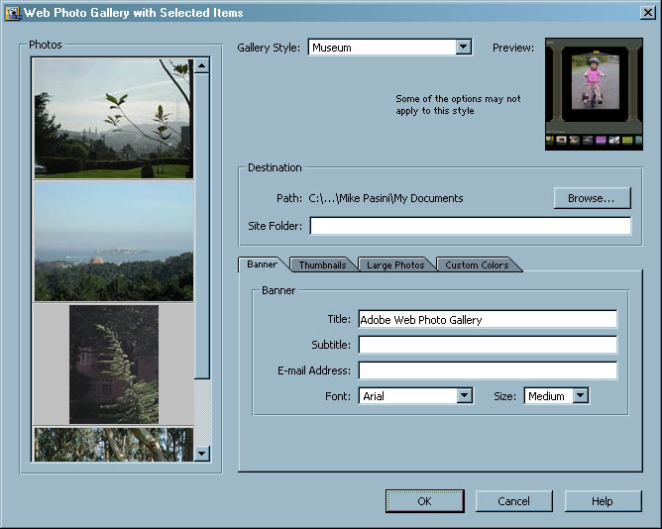Switch to the Thumbnails tab

click(x=322, y=265)
